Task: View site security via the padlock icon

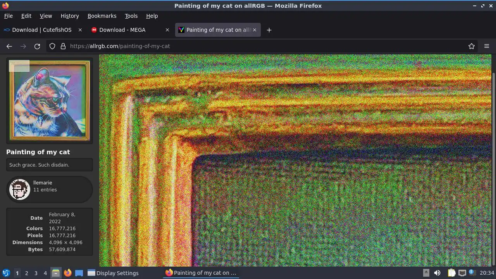Action: tap(63, 46)
